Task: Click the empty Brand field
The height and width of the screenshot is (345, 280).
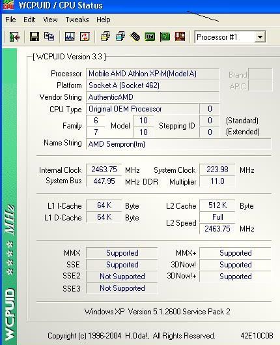Action: pyautogui.click(x=260, y=74)
